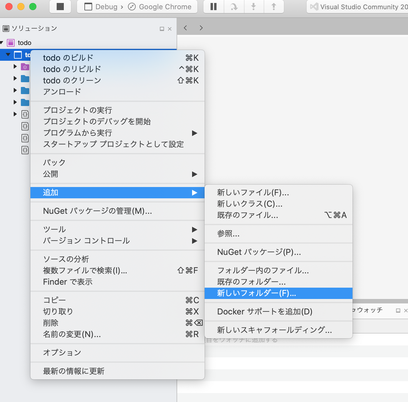The height and width of the screenshot is (402, 408).
Task: Open NuGet パッケージの管理(M)...
Action: [118, 211]
